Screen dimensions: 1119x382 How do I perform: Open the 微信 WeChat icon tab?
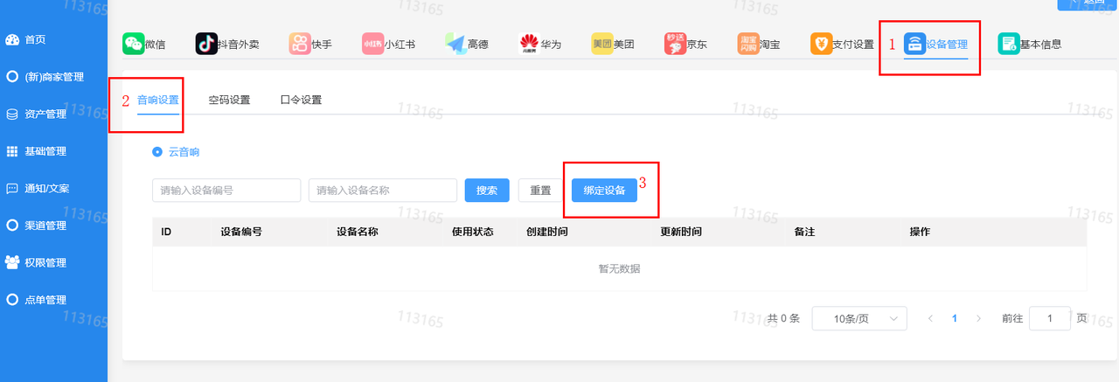click(x=134, y=44)
